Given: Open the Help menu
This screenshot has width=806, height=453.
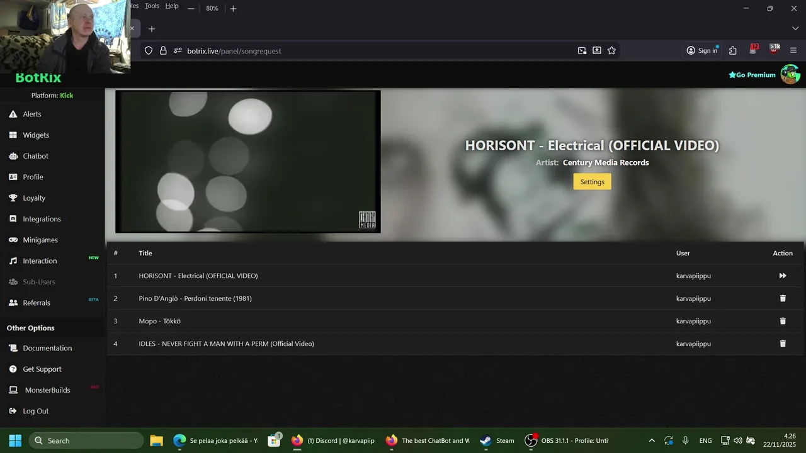Looking at the screenshot, I should click(x=172, y=6).
